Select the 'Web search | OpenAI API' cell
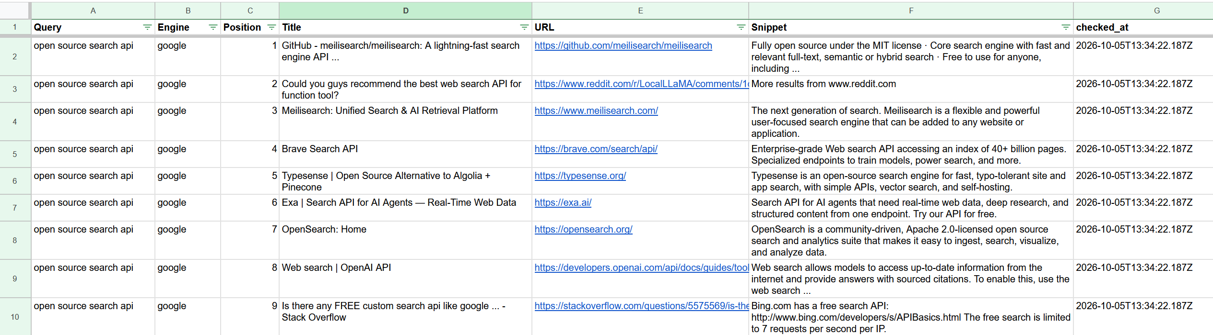Viewport: 1213px width, 335px height. 406,279
